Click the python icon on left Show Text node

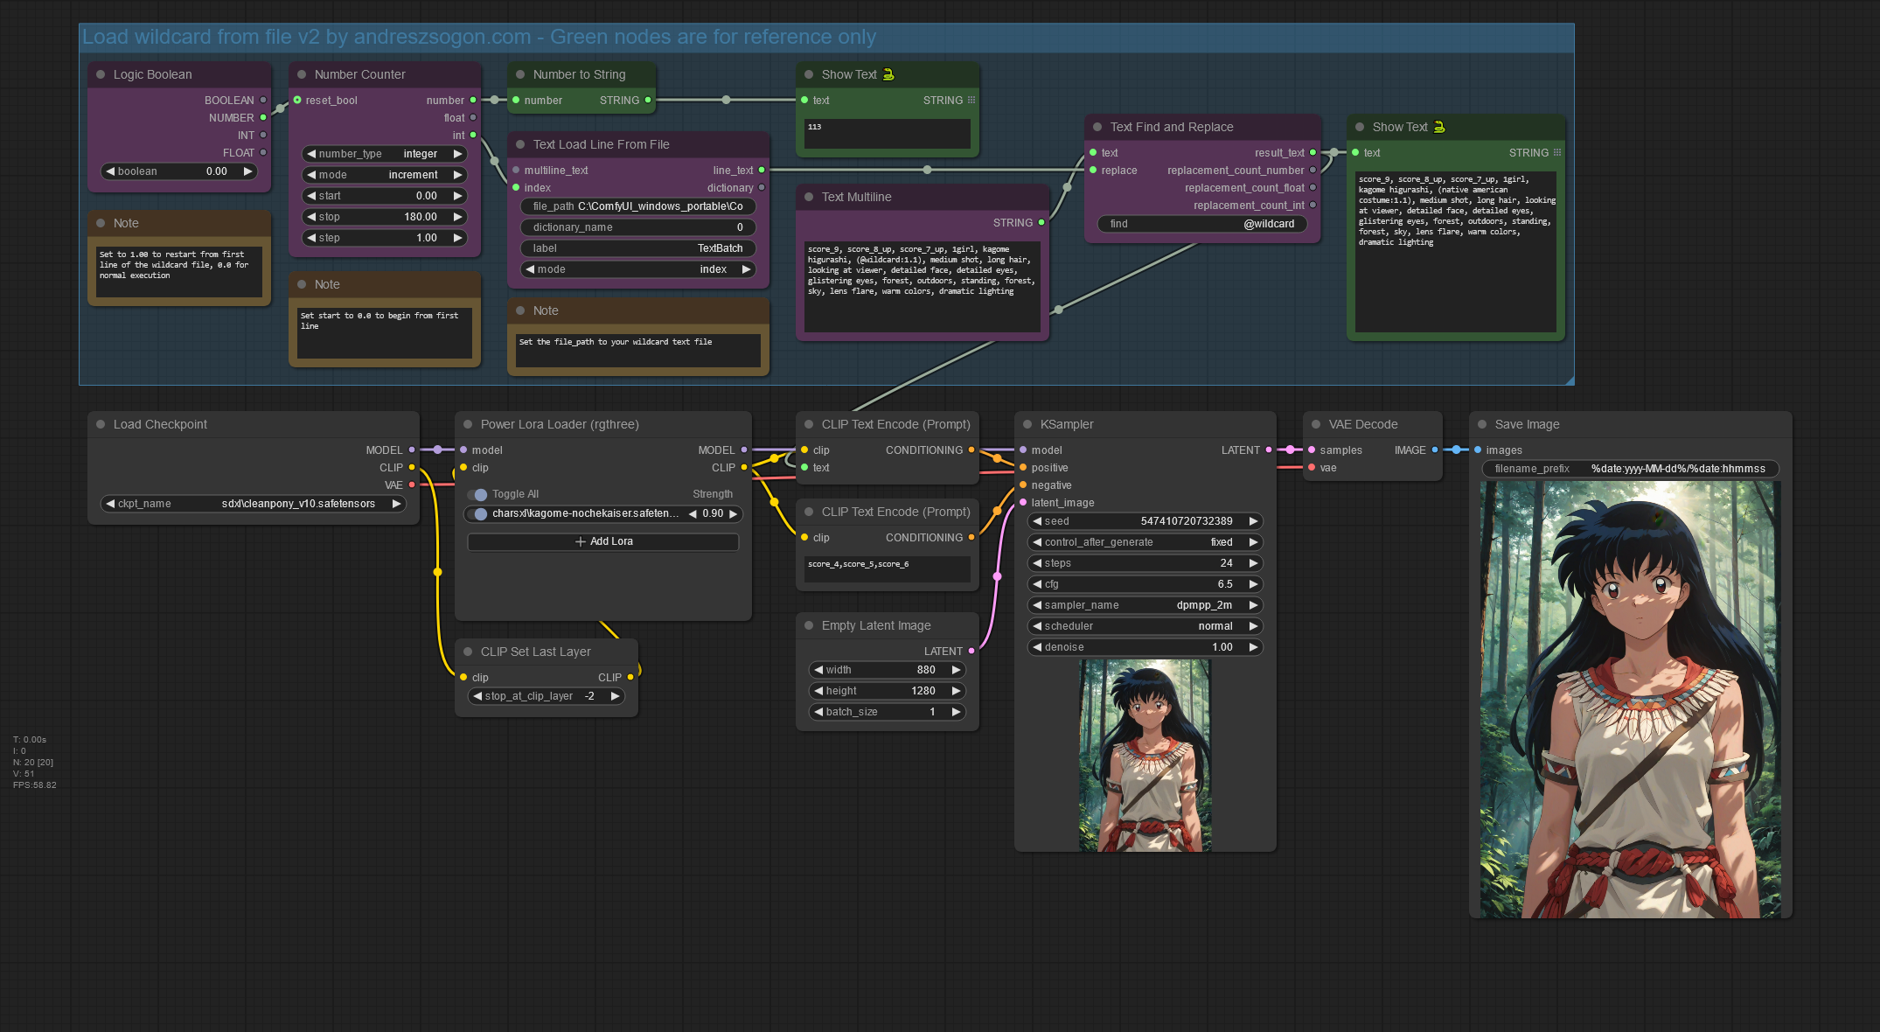888,74
